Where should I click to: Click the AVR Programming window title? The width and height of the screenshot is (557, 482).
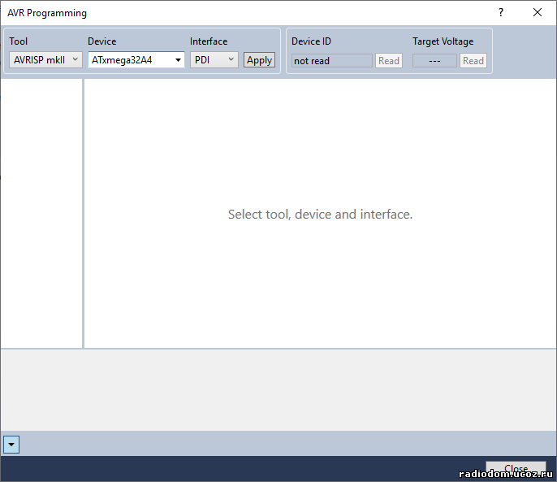[x=47, y=13]
